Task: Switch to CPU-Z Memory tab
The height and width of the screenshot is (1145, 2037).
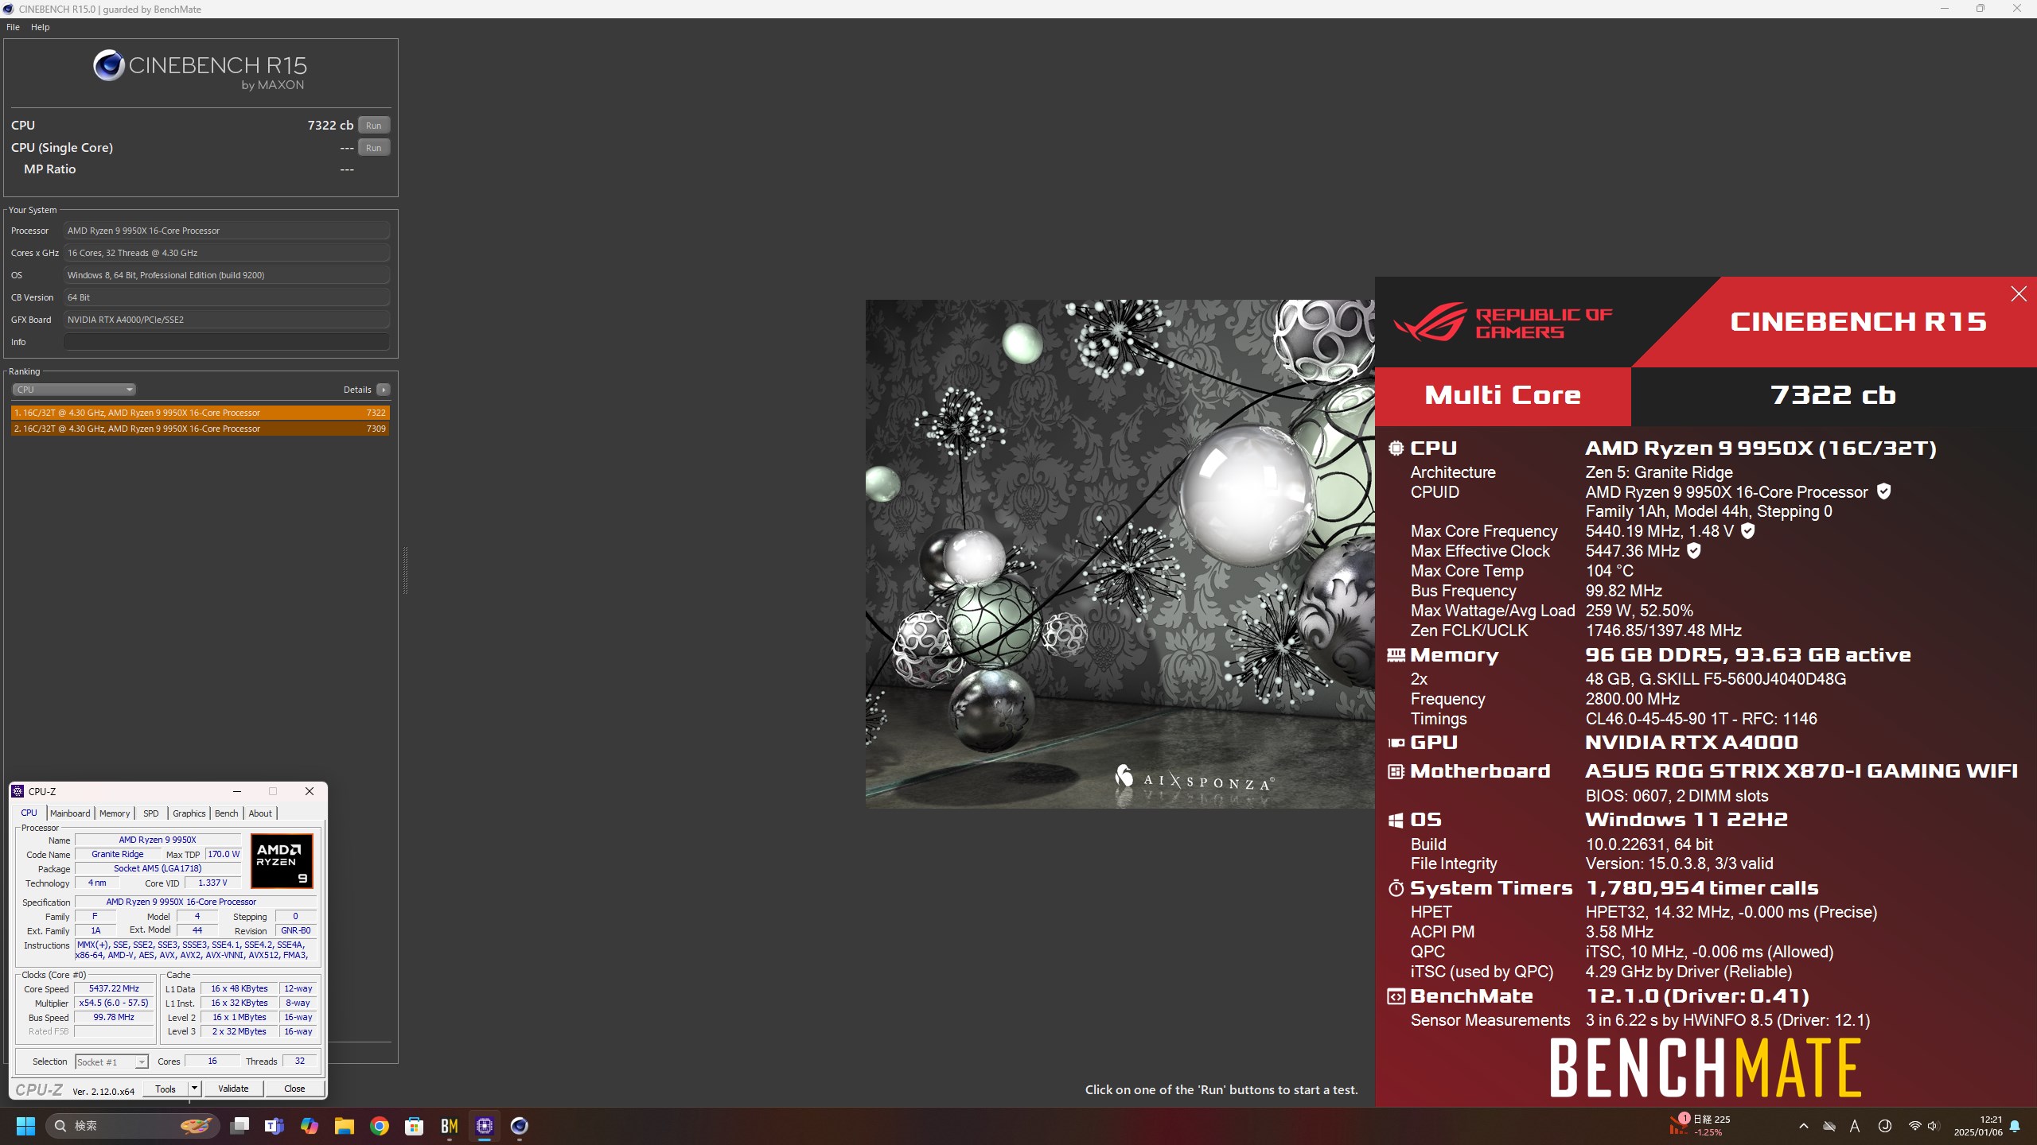Action: [115, 813]
